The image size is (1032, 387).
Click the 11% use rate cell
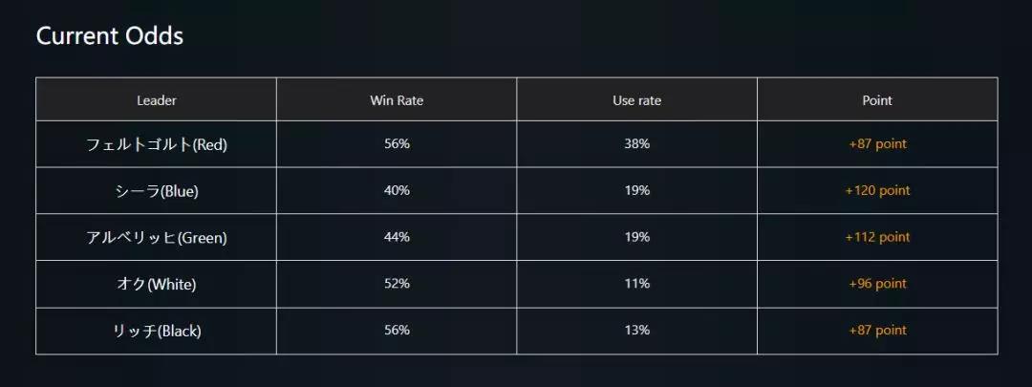click(x=636, y=284)
